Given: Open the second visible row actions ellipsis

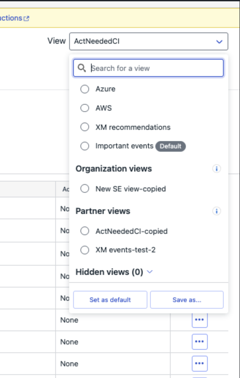Looking at the screenshot, I should point(199,342).
